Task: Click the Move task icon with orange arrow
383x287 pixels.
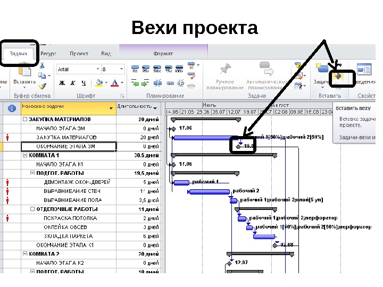Action: (299, 76)
